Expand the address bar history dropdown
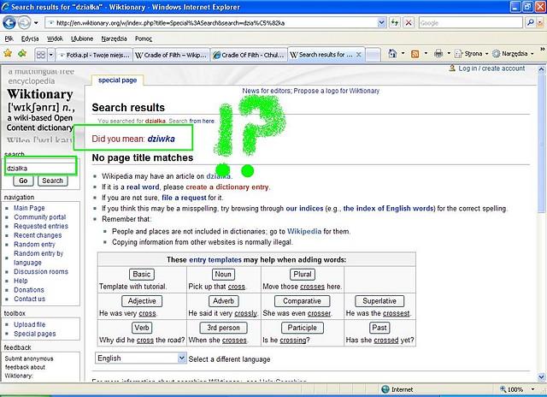 pos(382,23)
